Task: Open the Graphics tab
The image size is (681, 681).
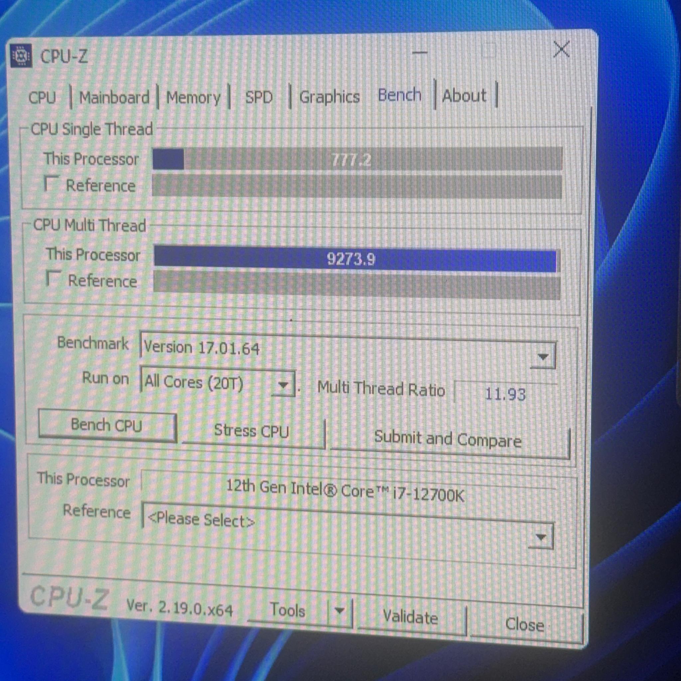Action: pyautogui.click(x=329, y=97)
